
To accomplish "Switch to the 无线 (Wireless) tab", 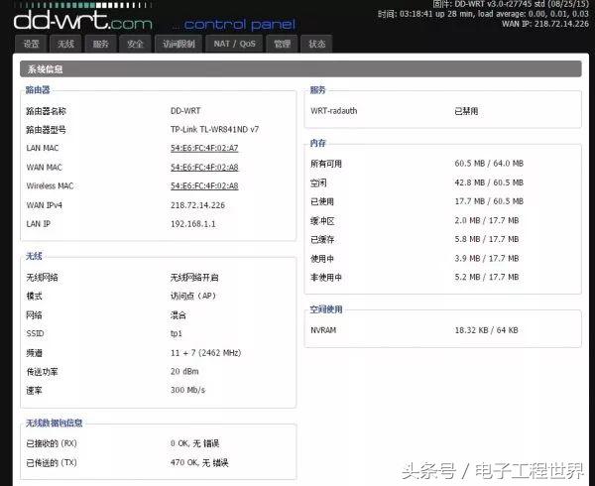I will click(65, 44).
